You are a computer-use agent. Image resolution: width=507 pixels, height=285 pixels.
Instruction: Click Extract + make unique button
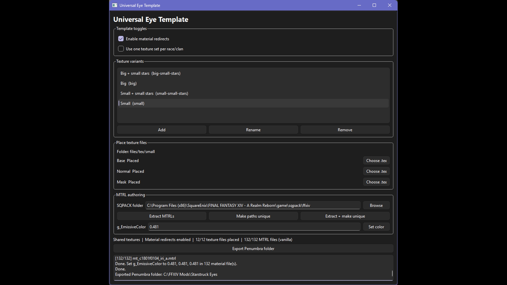point(345,216)
